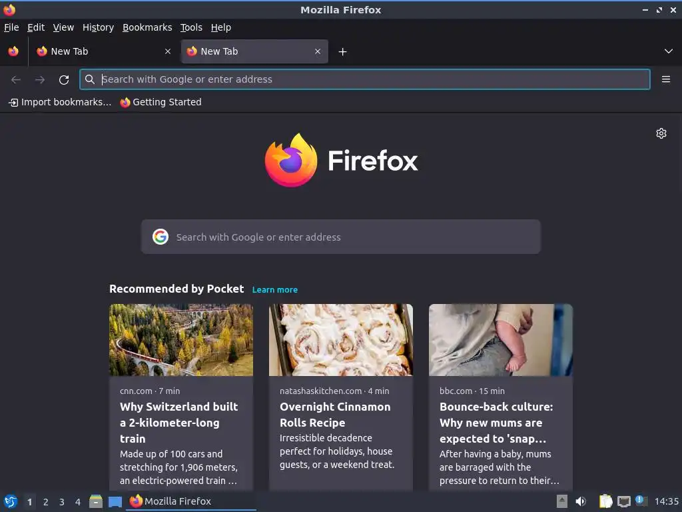The image size is (682, 512).
Task: Switch to workspace 3
Action: click(x=61, y=502)
